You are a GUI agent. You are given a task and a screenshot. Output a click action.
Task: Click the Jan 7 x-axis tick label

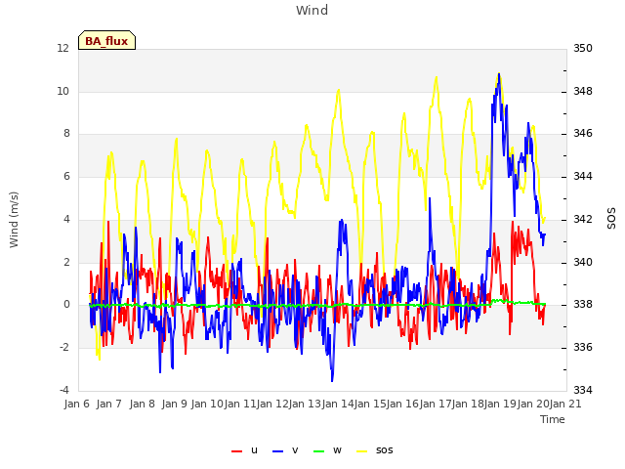click(x=109, y=404)
